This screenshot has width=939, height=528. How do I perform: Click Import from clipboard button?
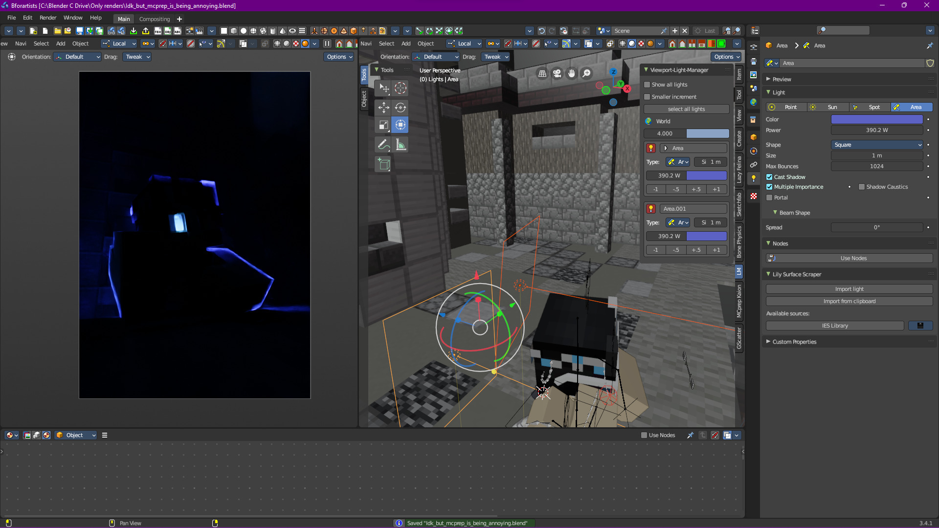point(849,301)
